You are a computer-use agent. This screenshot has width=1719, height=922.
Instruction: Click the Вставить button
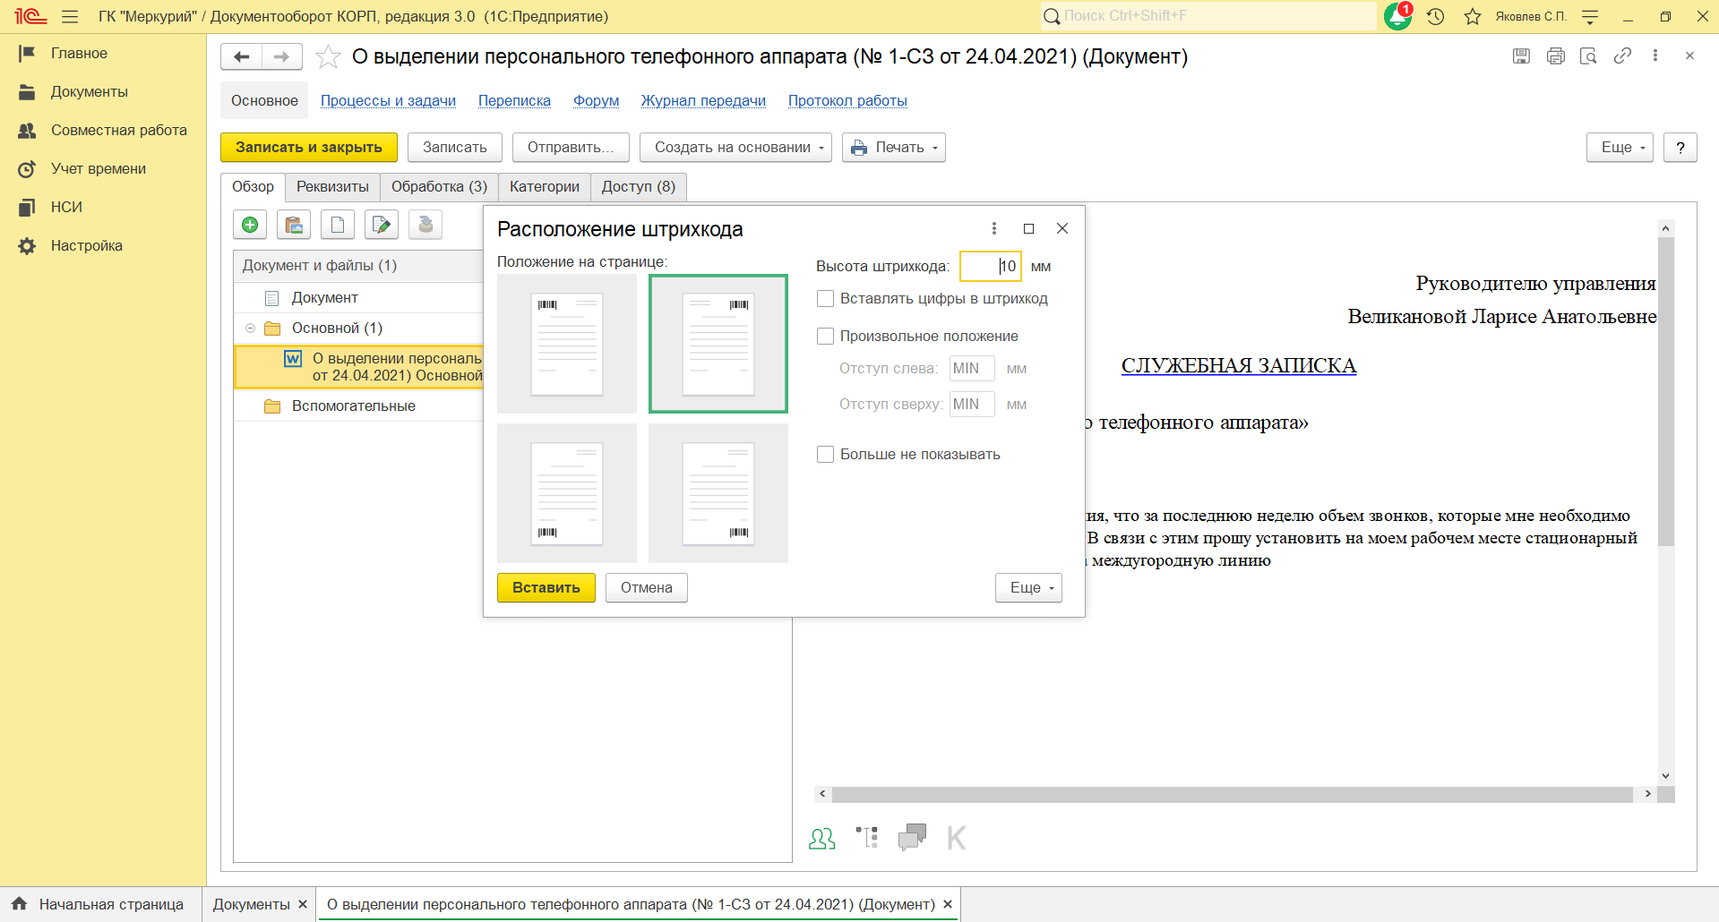pos(546,587)
